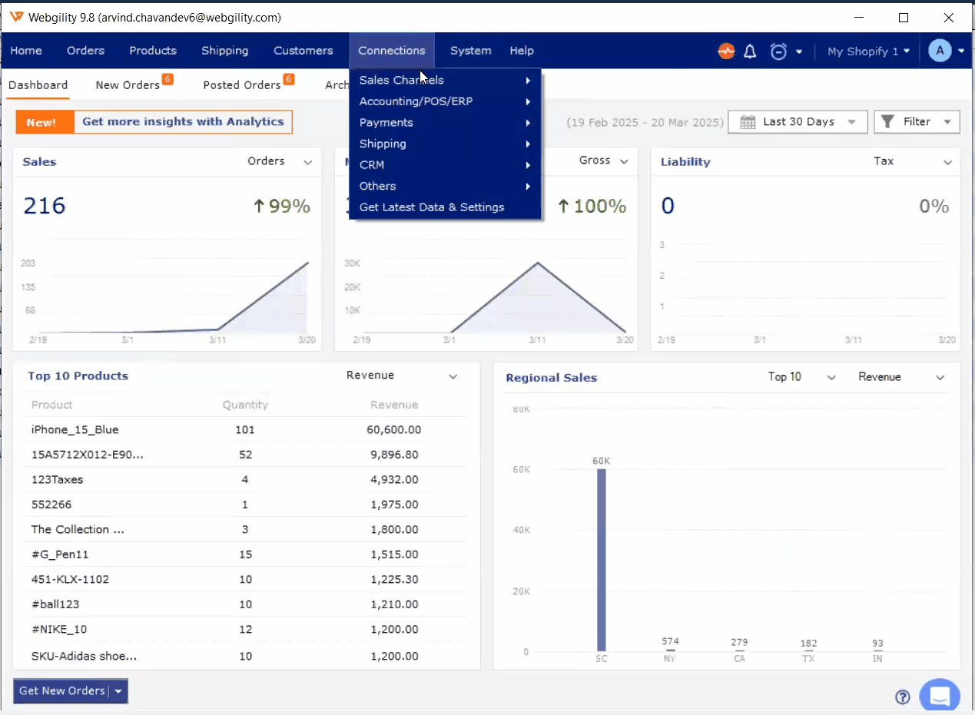Expand the Top 10 Products Revenue dropdown
Viewport: 975px width, 715px height.
pyautogui.click(x=453, y=376)
